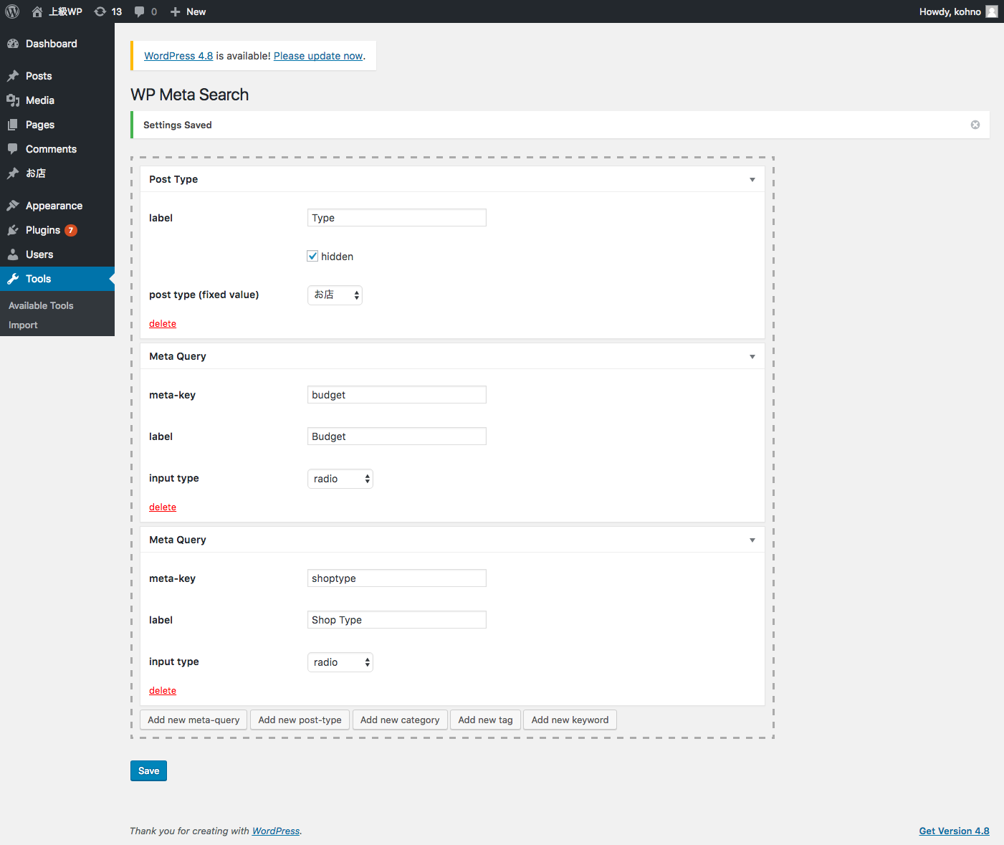The height and width of the screenshot is (845, 1004).
Task: Open the WordPress 4.8 link
Action: (x=178, y=56)
